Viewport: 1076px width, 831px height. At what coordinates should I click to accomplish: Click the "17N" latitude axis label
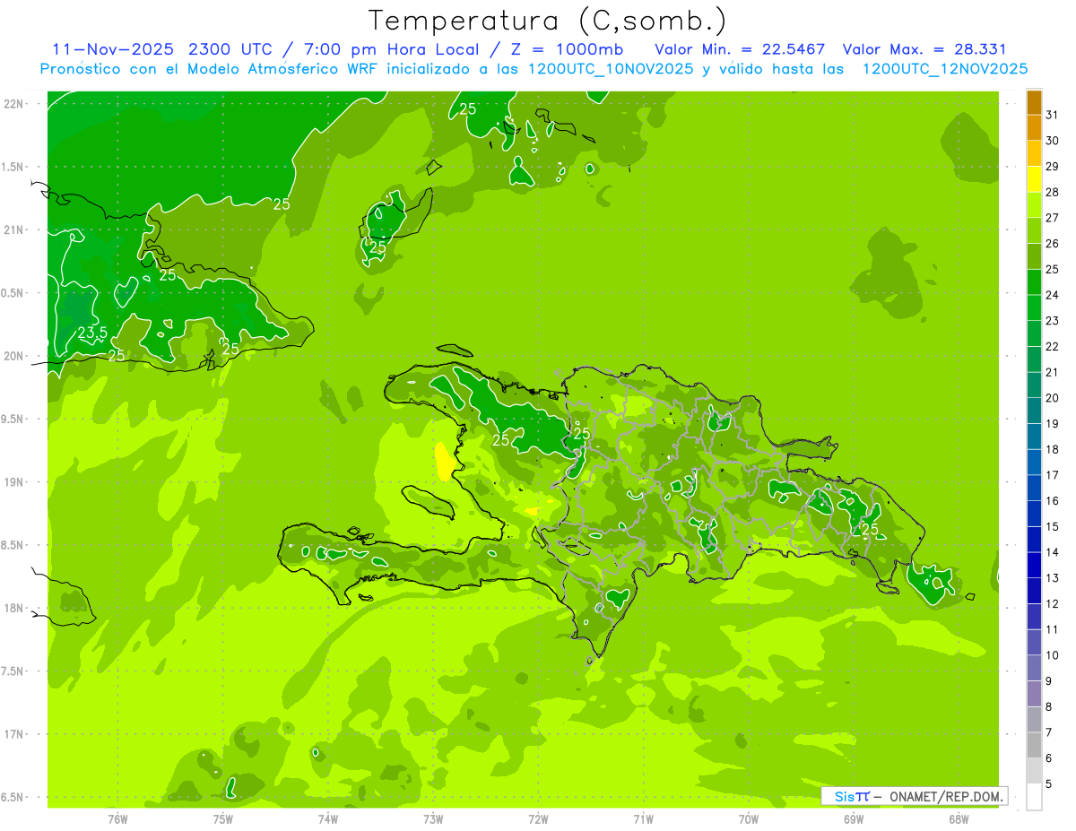point(13,734)
